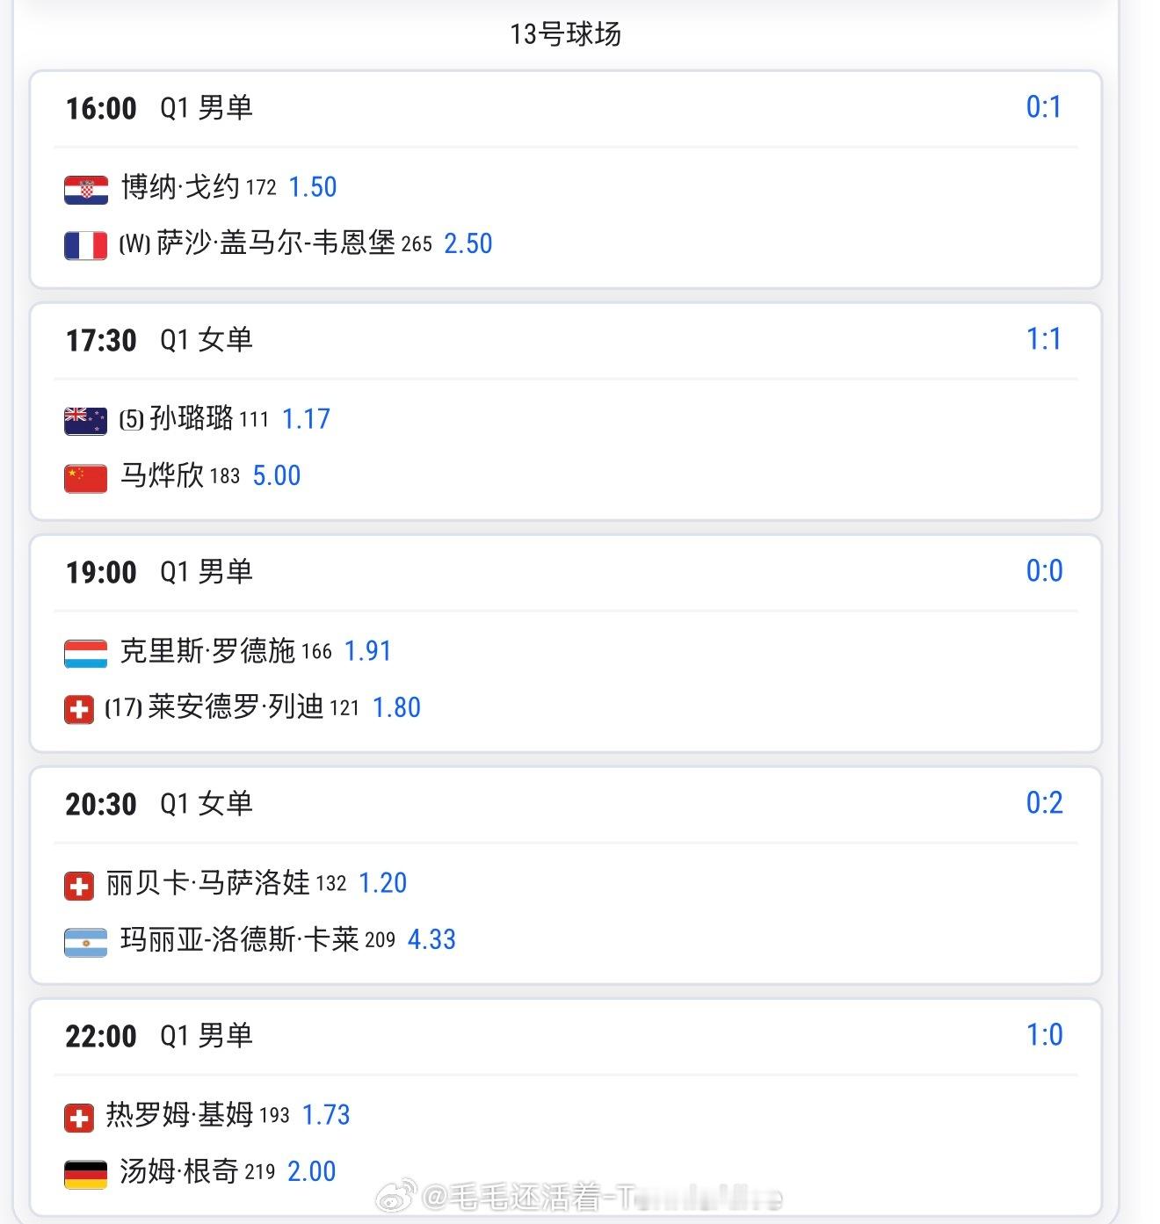Viewport: 1160px width, 1224px height.
Task: Open player 孙璐璐's name
Action: pos(192,418)
